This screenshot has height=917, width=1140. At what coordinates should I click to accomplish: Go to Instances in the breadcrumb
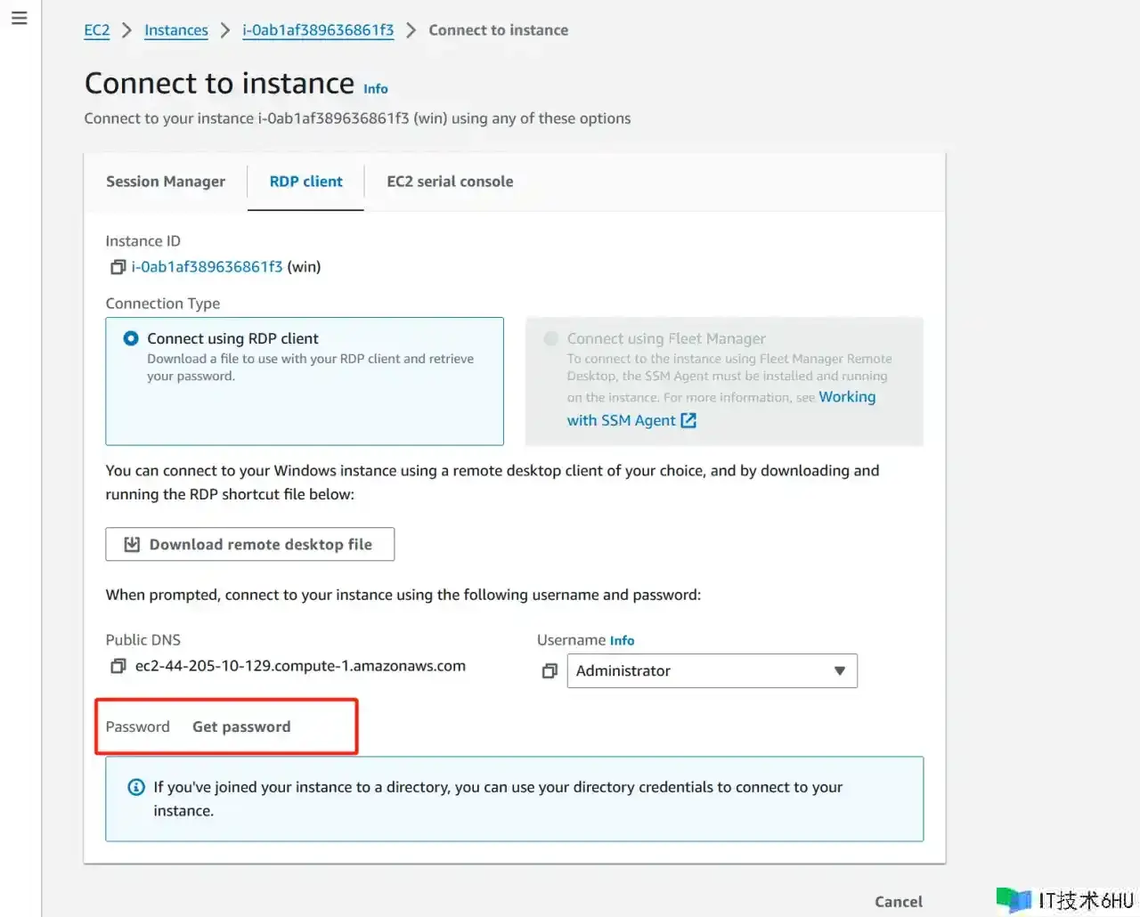(176, 30)
